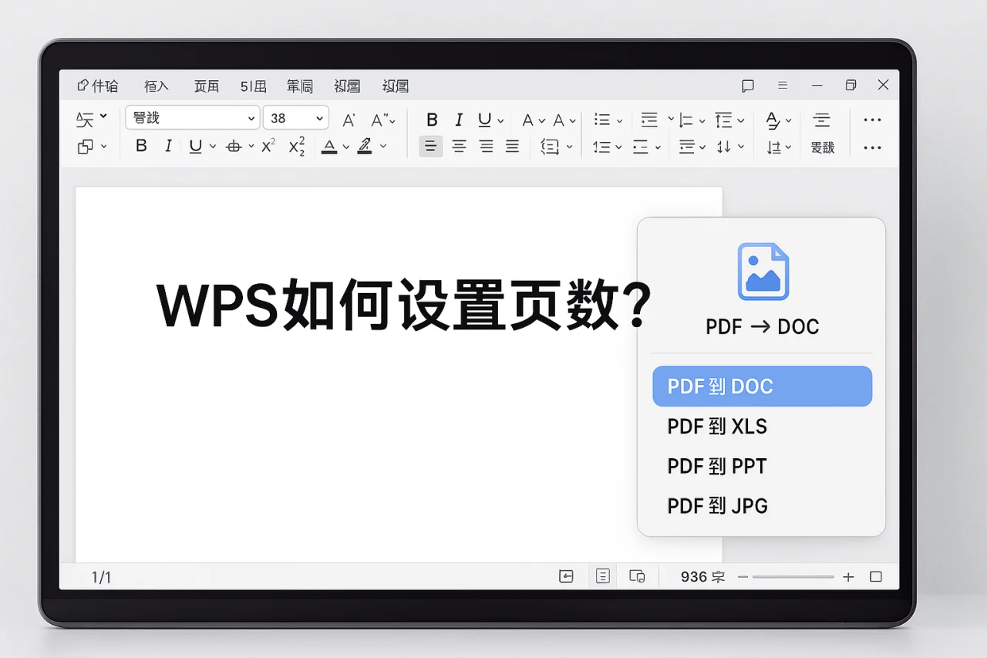This screenshot has width=987, height=658.
Task: Toggle underline formatting
Action: pyautogui.click(x=196, y=146)
